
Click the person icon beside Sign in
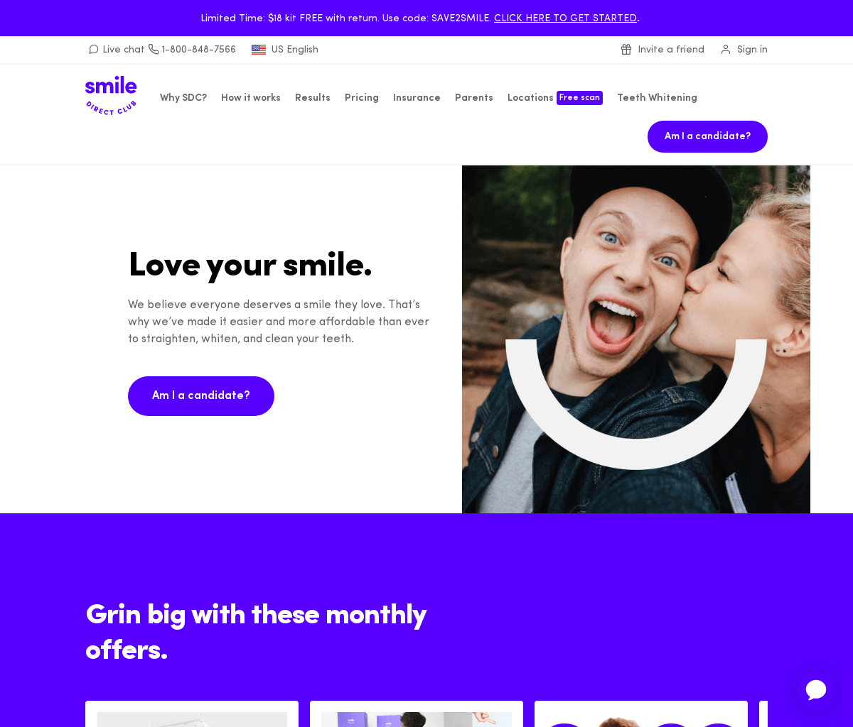(726, 50)
